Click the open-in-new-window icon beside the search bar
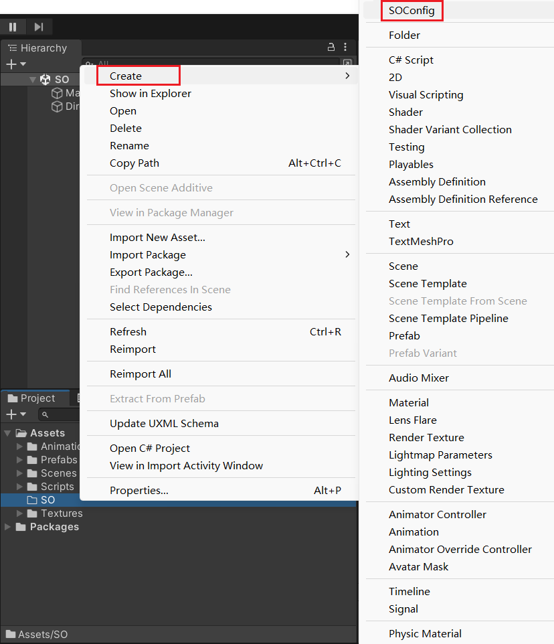This screenshot has width=554, height=644. [x=346, y=62]
